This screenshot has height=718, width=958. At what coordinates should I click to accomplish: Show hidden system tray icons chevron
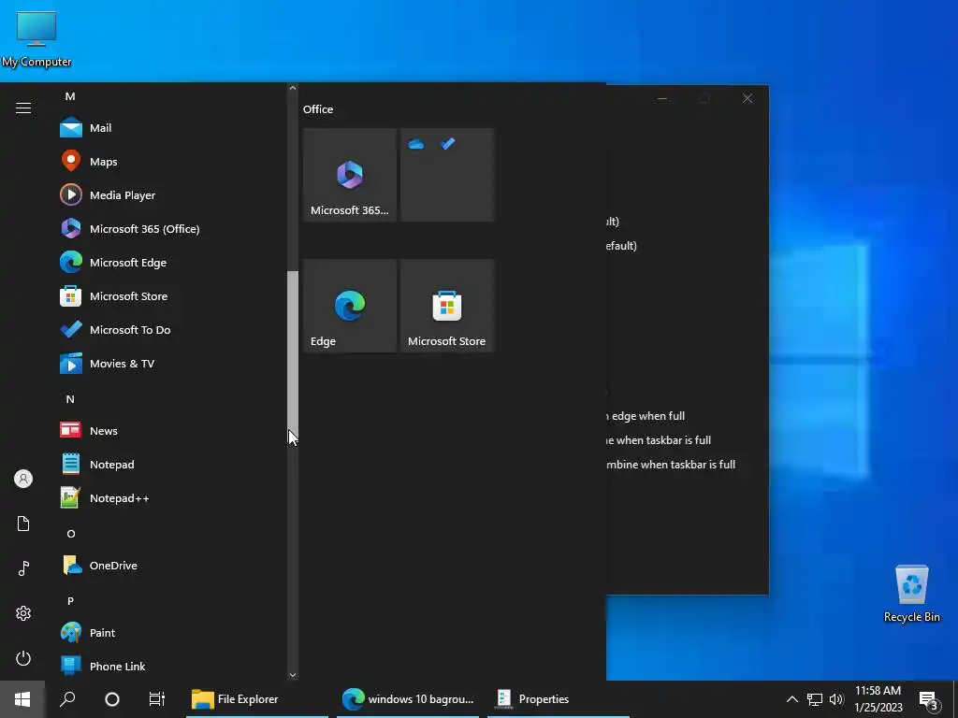point(791,699)
